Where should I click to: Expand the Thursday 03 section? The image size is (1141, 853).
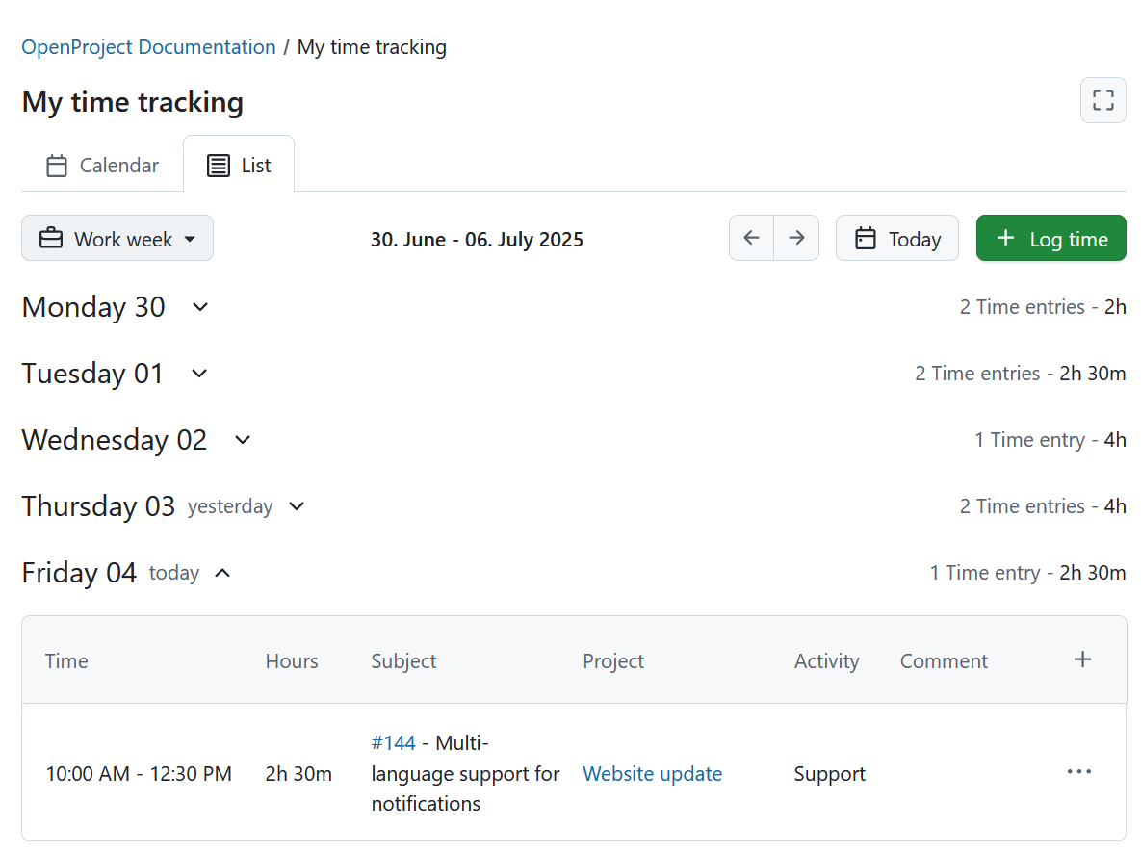296,506
